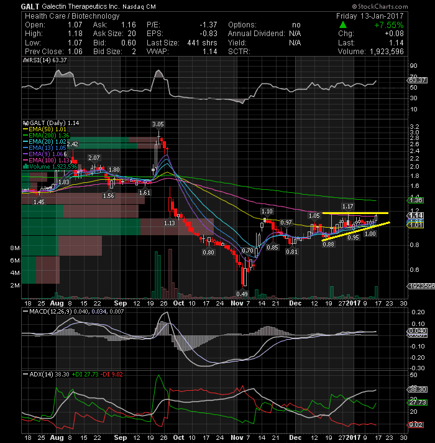Click the Friday 13-Jan-2017 date text

(370, 16)
